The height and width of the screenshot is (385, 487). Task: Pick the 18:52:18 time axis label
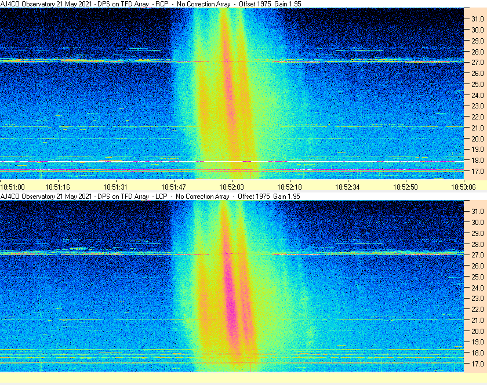pyautogui.click(x=289, y=187)
